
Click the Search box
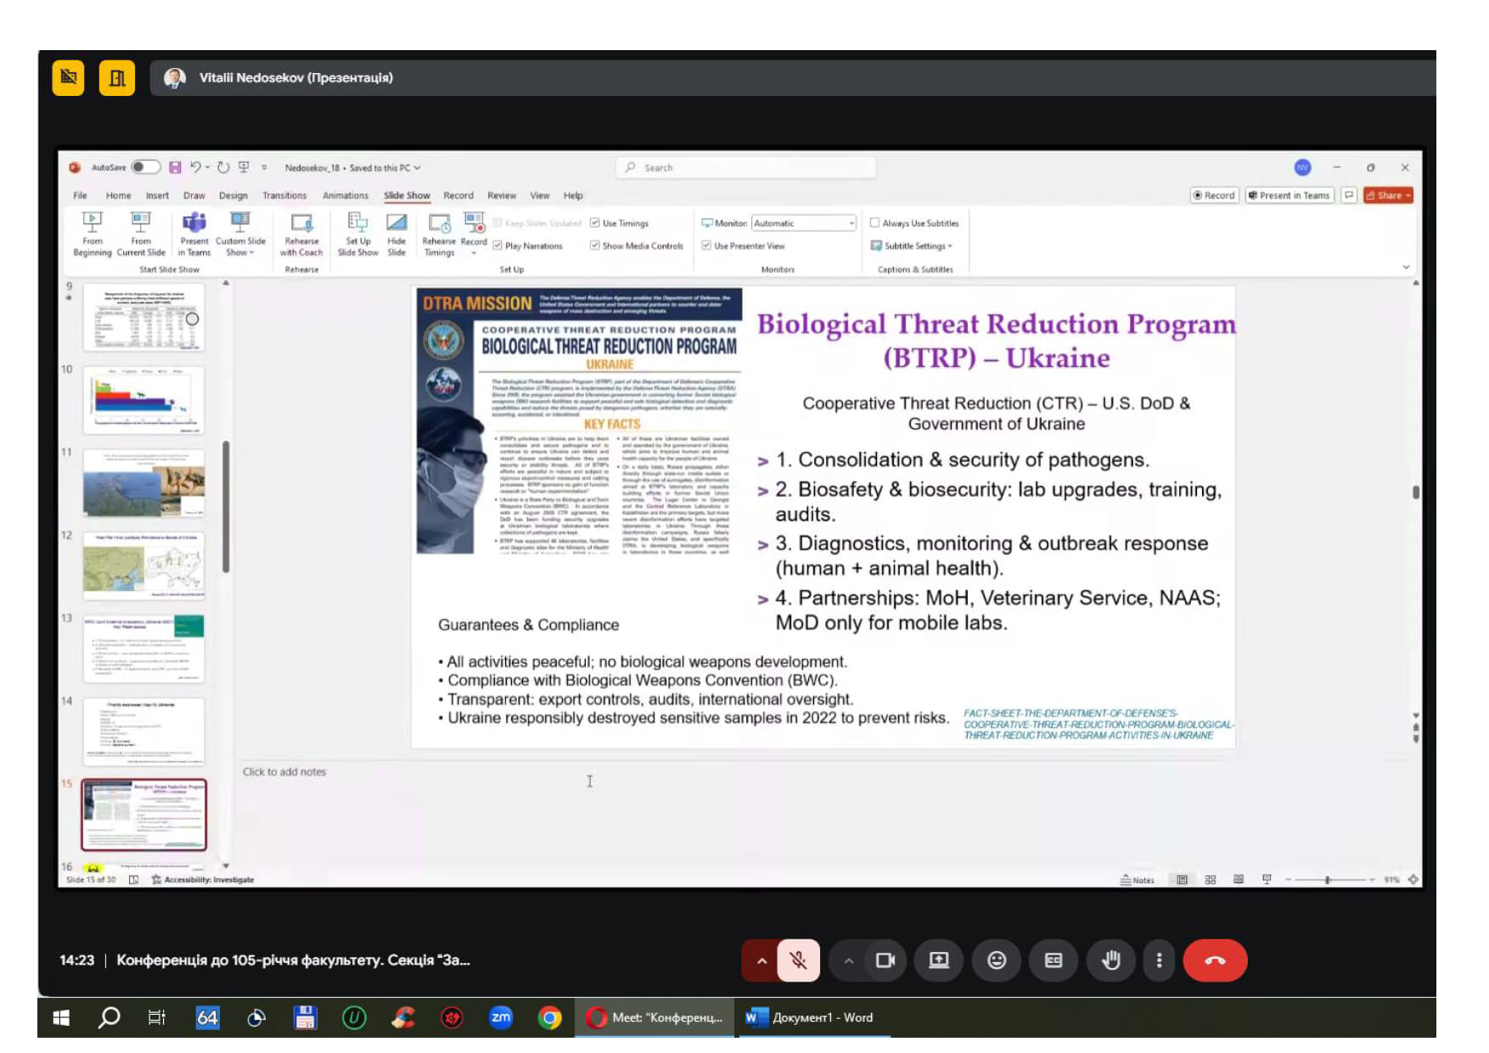click(x=745, y=167)
